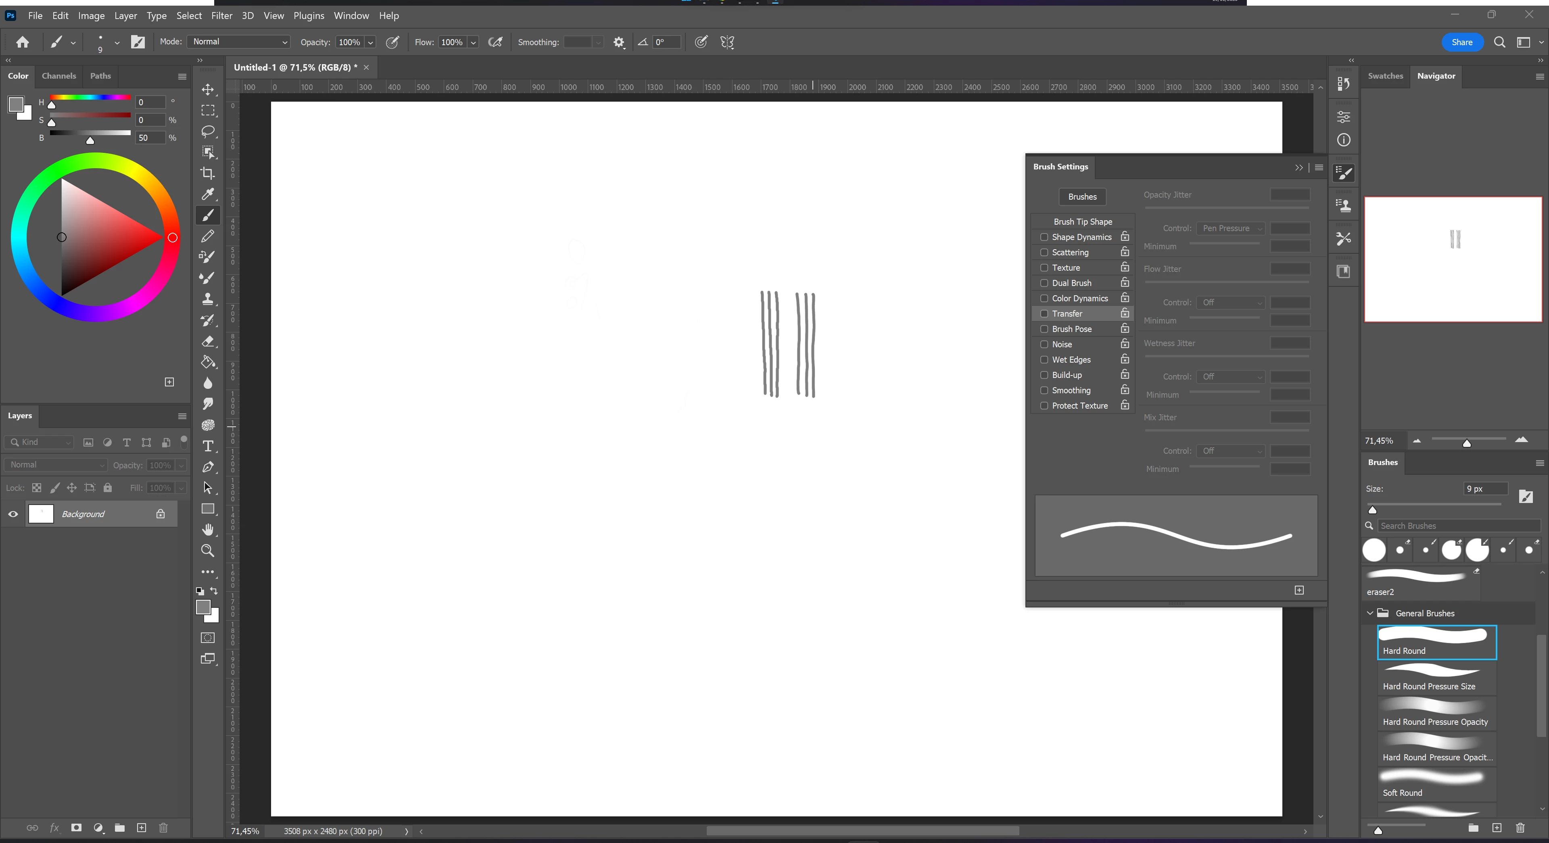
Task: Open the painting Mode dropdown
Action: click(239, 42)
